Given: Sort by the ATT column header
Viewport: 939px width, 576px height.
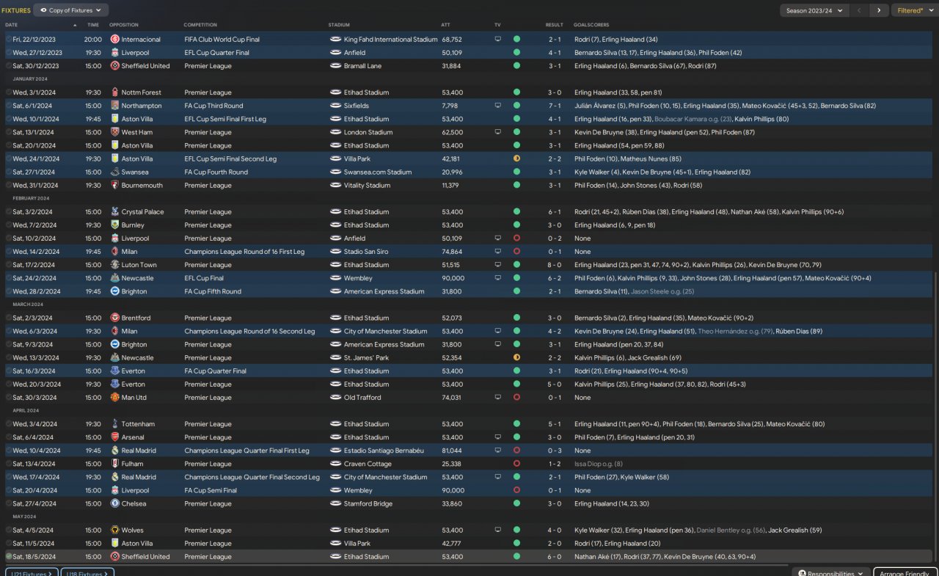Looking at the screenshot, I should 446,25.
